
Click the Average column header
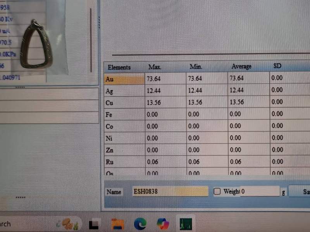point(241,67)
